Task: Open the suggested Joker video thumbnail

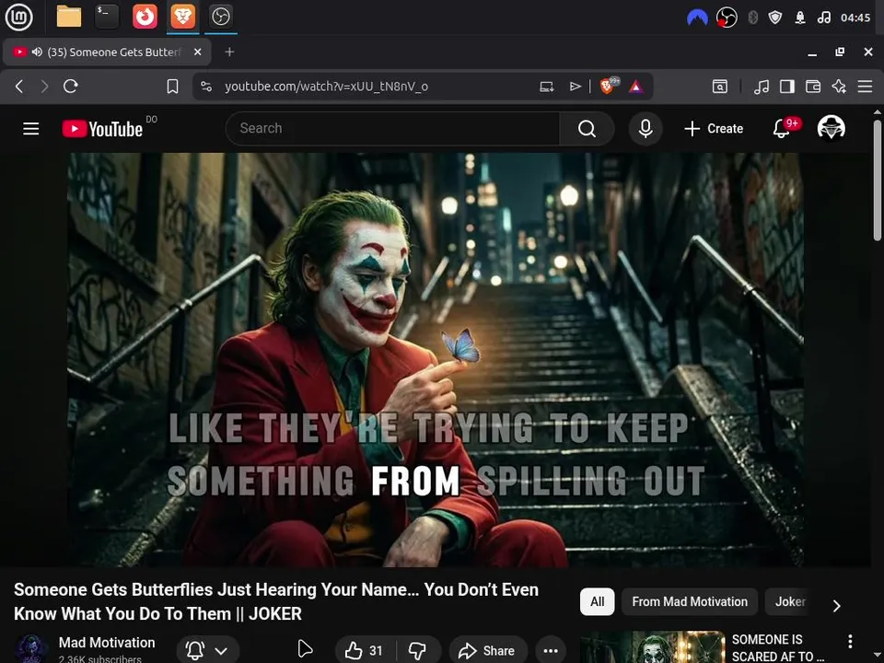Action: pyautogui.click(x=652, y=647)
